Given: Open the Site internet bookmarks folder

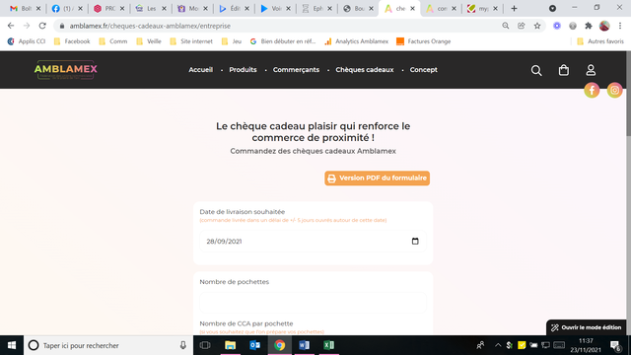Looking at the screenshot, I should tap(191, 41).
